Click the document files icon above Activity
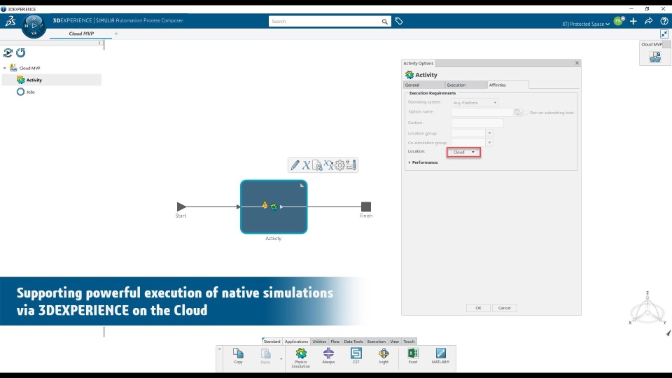This screenshot has width=672, height=378. pyautogui.click(x=317, y=165)
